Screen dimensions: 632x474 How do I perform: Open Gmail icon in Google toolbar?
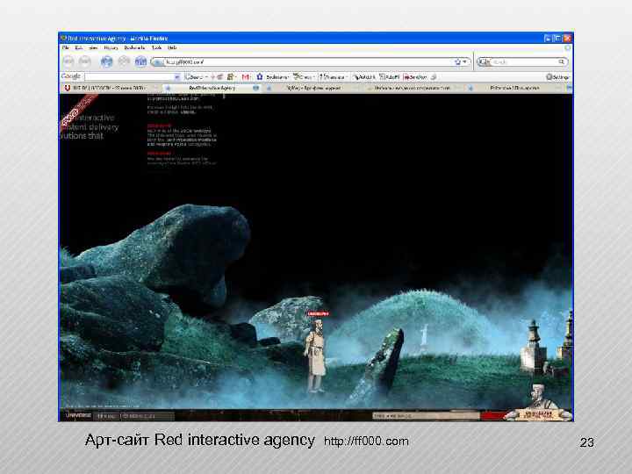pos(245,76)
